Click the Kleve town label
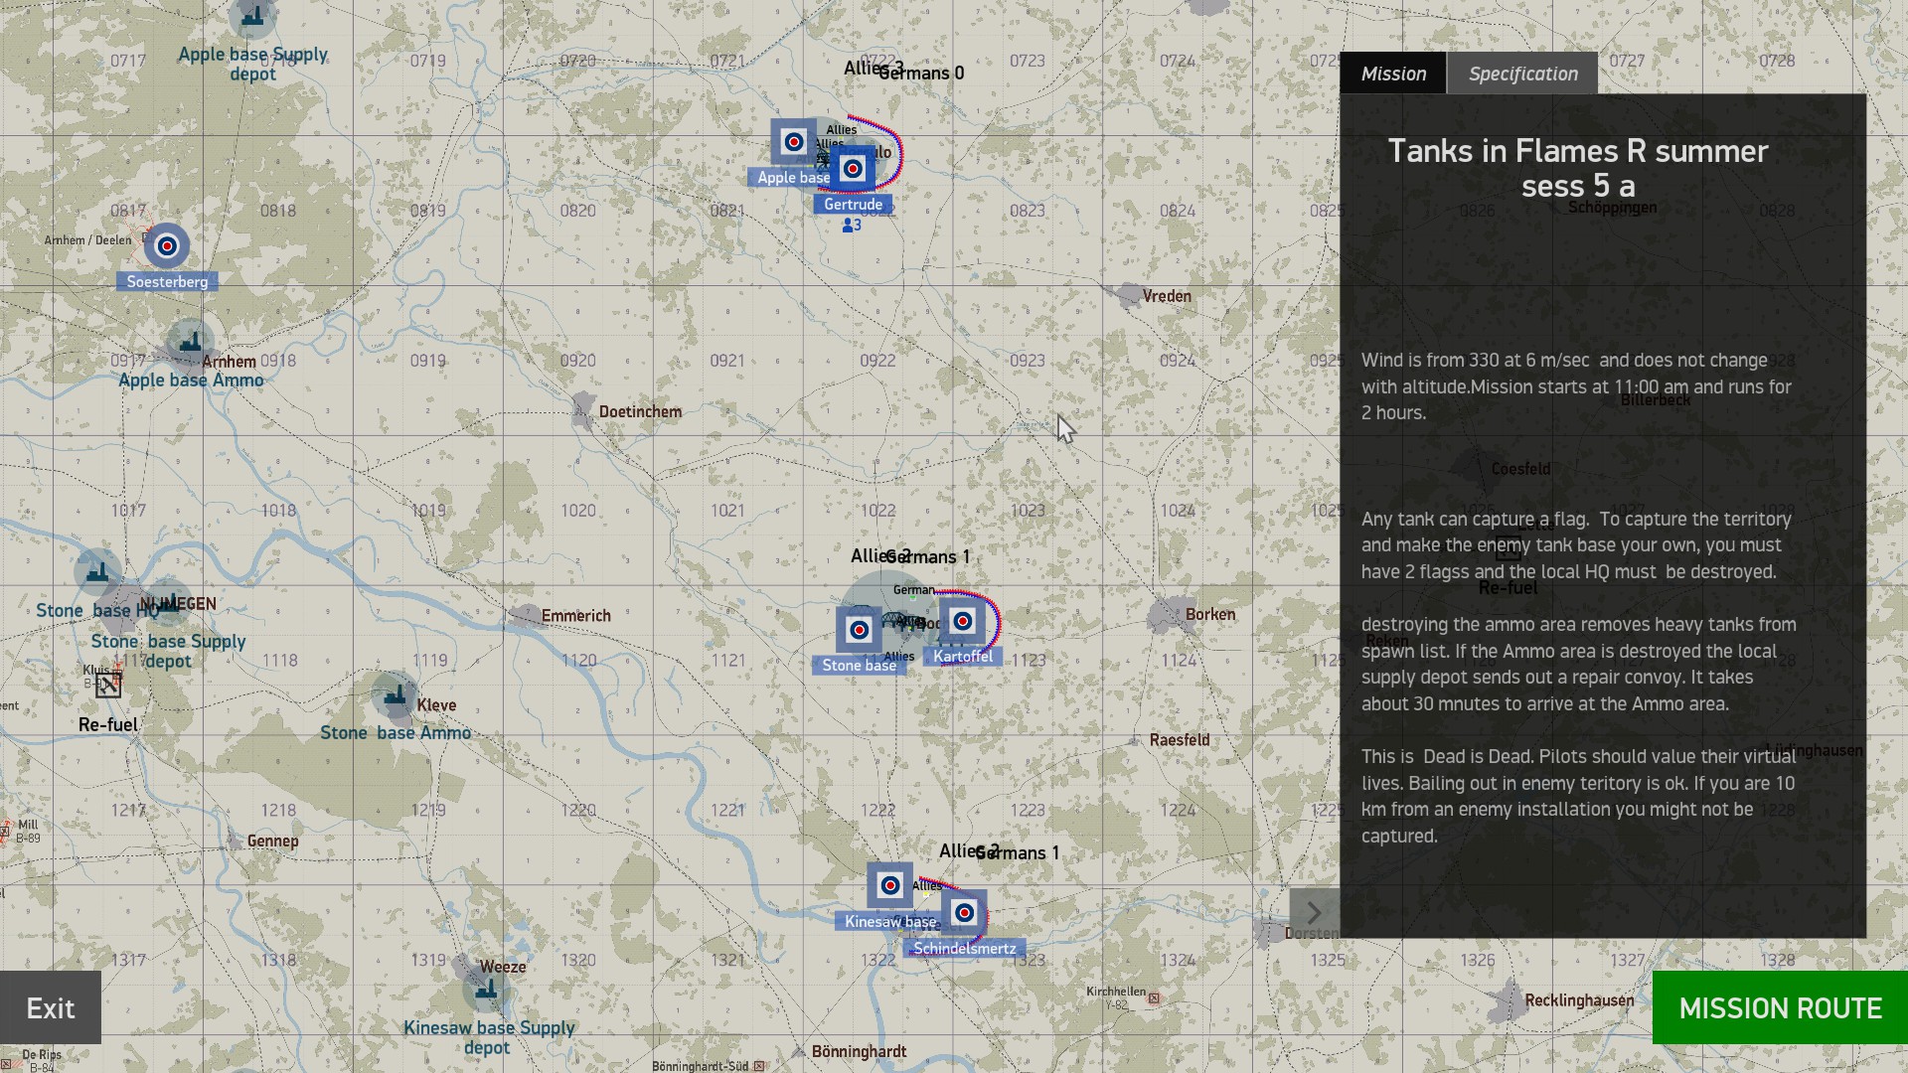The height and width of the screenshot is (1073, 1908). (436, 705)
